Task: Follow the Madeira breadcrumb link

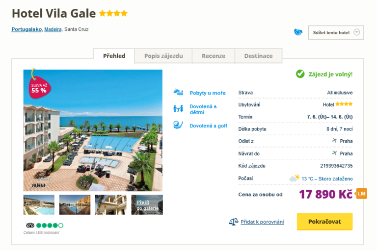Action: tap(53, 29)
